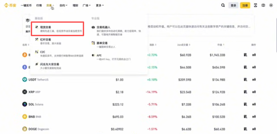Open the 一键买币 nav link
This screenshot has height=134, width=277.
pos(26,5)
